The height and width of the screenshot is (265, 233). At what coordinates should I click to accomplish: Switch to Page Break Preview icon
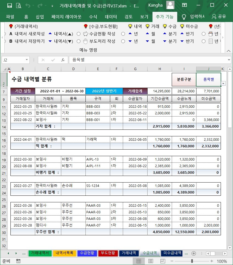[x=163, y=261]
